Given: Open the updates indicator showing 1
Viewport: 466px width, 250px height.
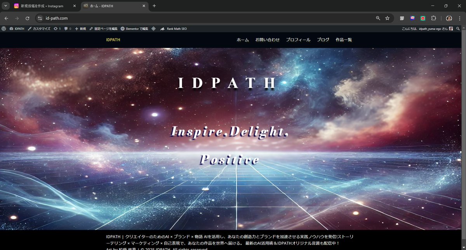Looking at the screenshot, I should [57, 29].
